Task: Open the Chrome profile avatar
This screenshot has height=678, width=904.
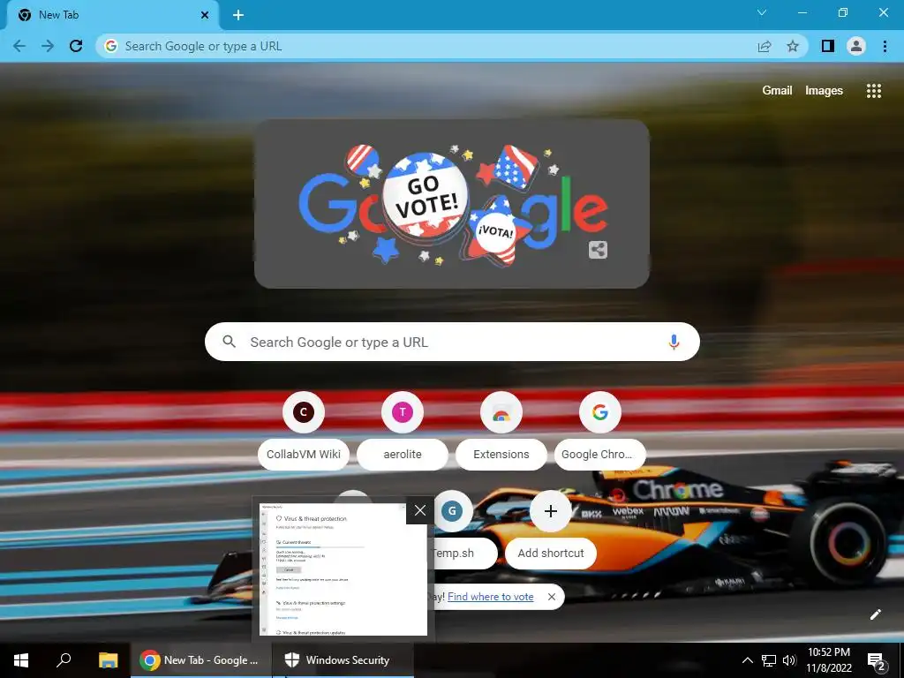Action: coord(856,46)
